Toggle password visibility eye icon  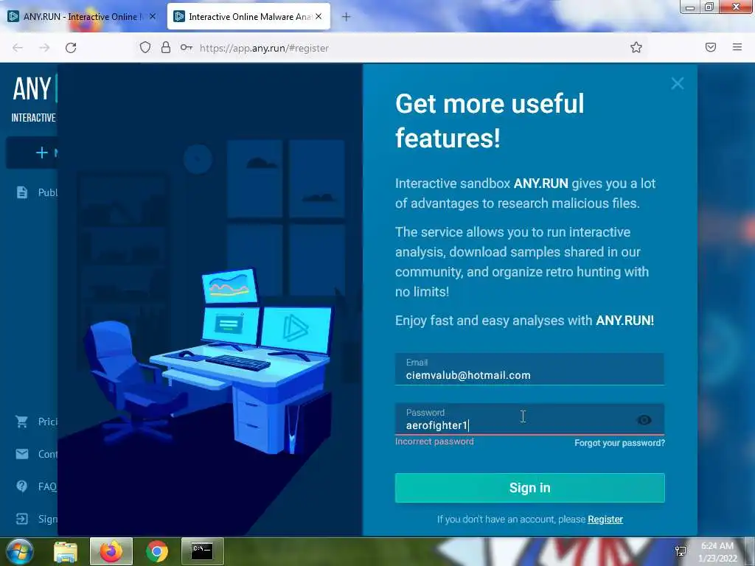click(644, 420)
